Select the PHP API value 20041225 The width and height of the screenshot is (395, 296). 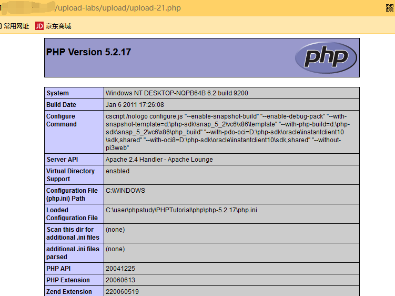120,269
